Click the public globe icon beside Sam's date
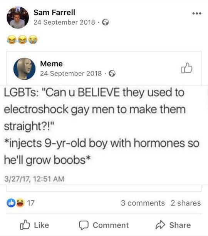 point(106,22)
